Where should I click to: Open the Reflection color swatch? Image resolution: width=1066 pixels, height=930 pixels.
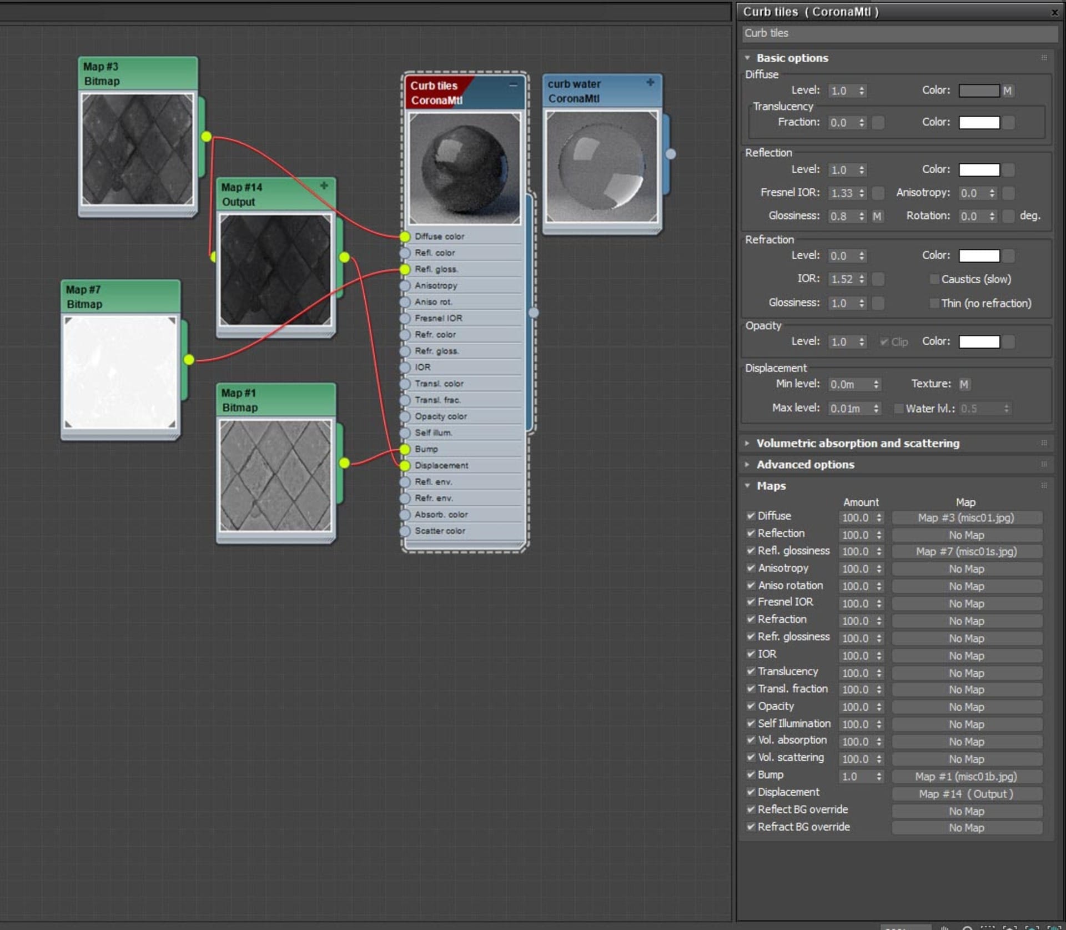[979, 170]
